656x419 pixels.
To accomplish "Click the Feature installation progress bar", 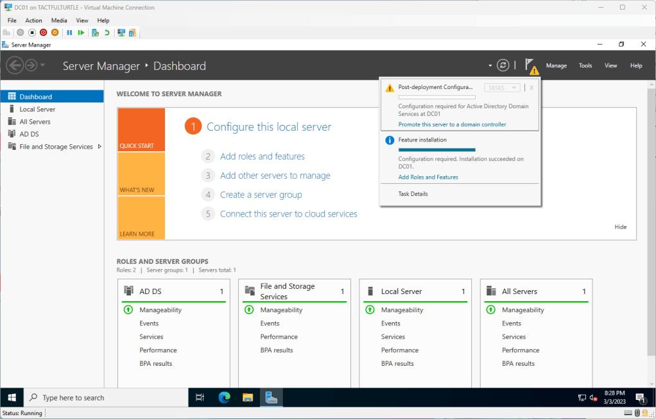I will click(x=436, y=149).
